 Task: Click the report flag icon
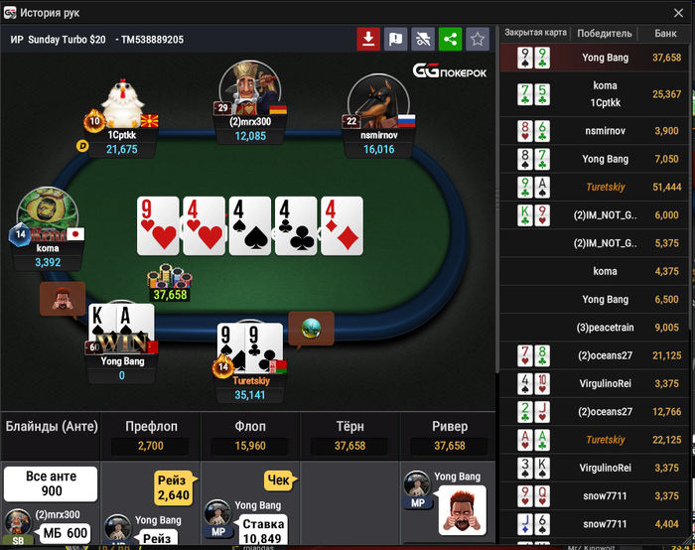(395, 39)
